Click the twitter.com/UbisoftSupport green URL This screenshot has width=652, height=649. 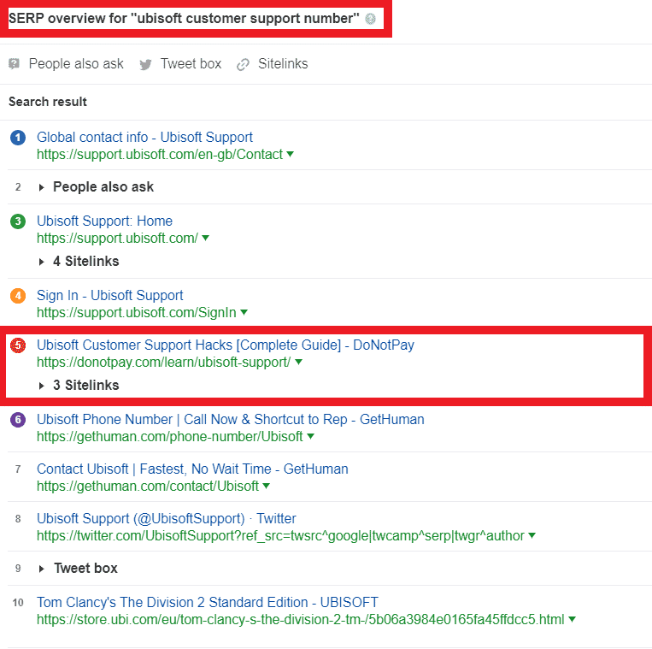pyautogui.click(x=280, y=535)
